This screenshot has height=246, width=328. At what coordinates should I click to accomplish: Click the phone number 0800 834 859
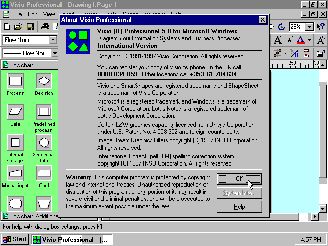point(117,74)
